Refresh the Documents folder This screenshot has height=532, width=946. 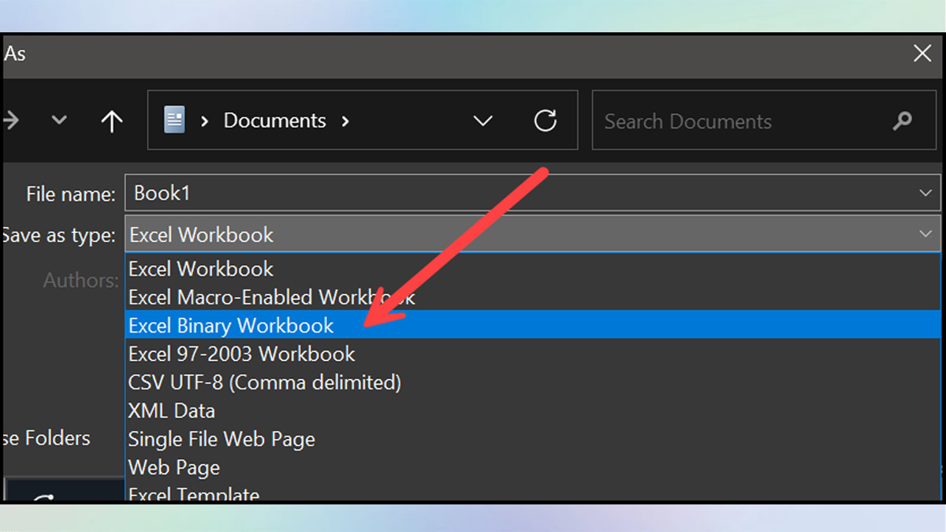[545, 121]
